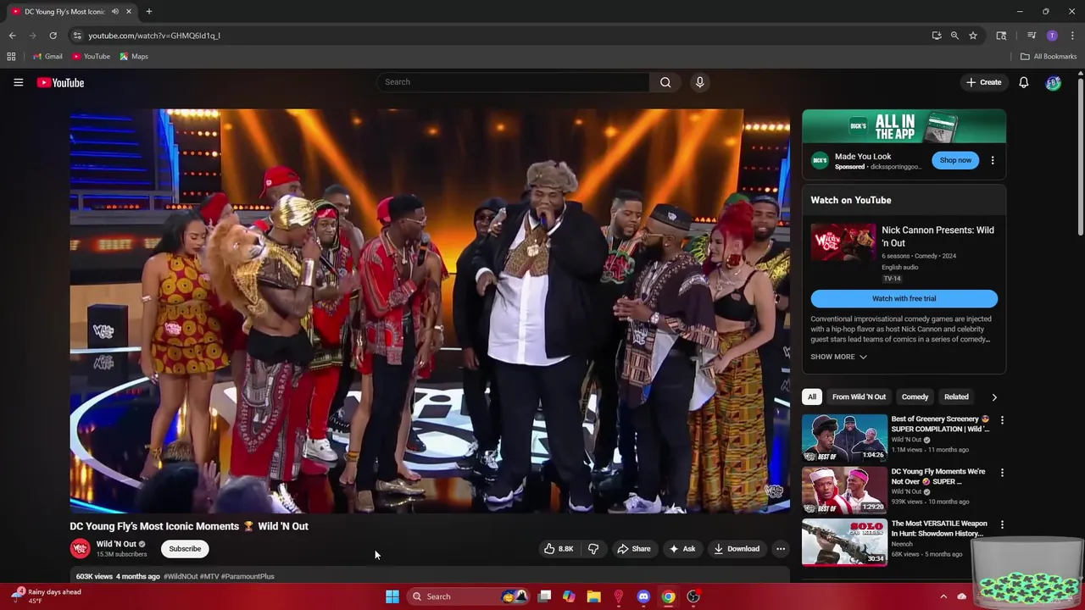Viewport: 1085px width, 610px height.
Task: Click the Shop now ad button
Action: 954,160
